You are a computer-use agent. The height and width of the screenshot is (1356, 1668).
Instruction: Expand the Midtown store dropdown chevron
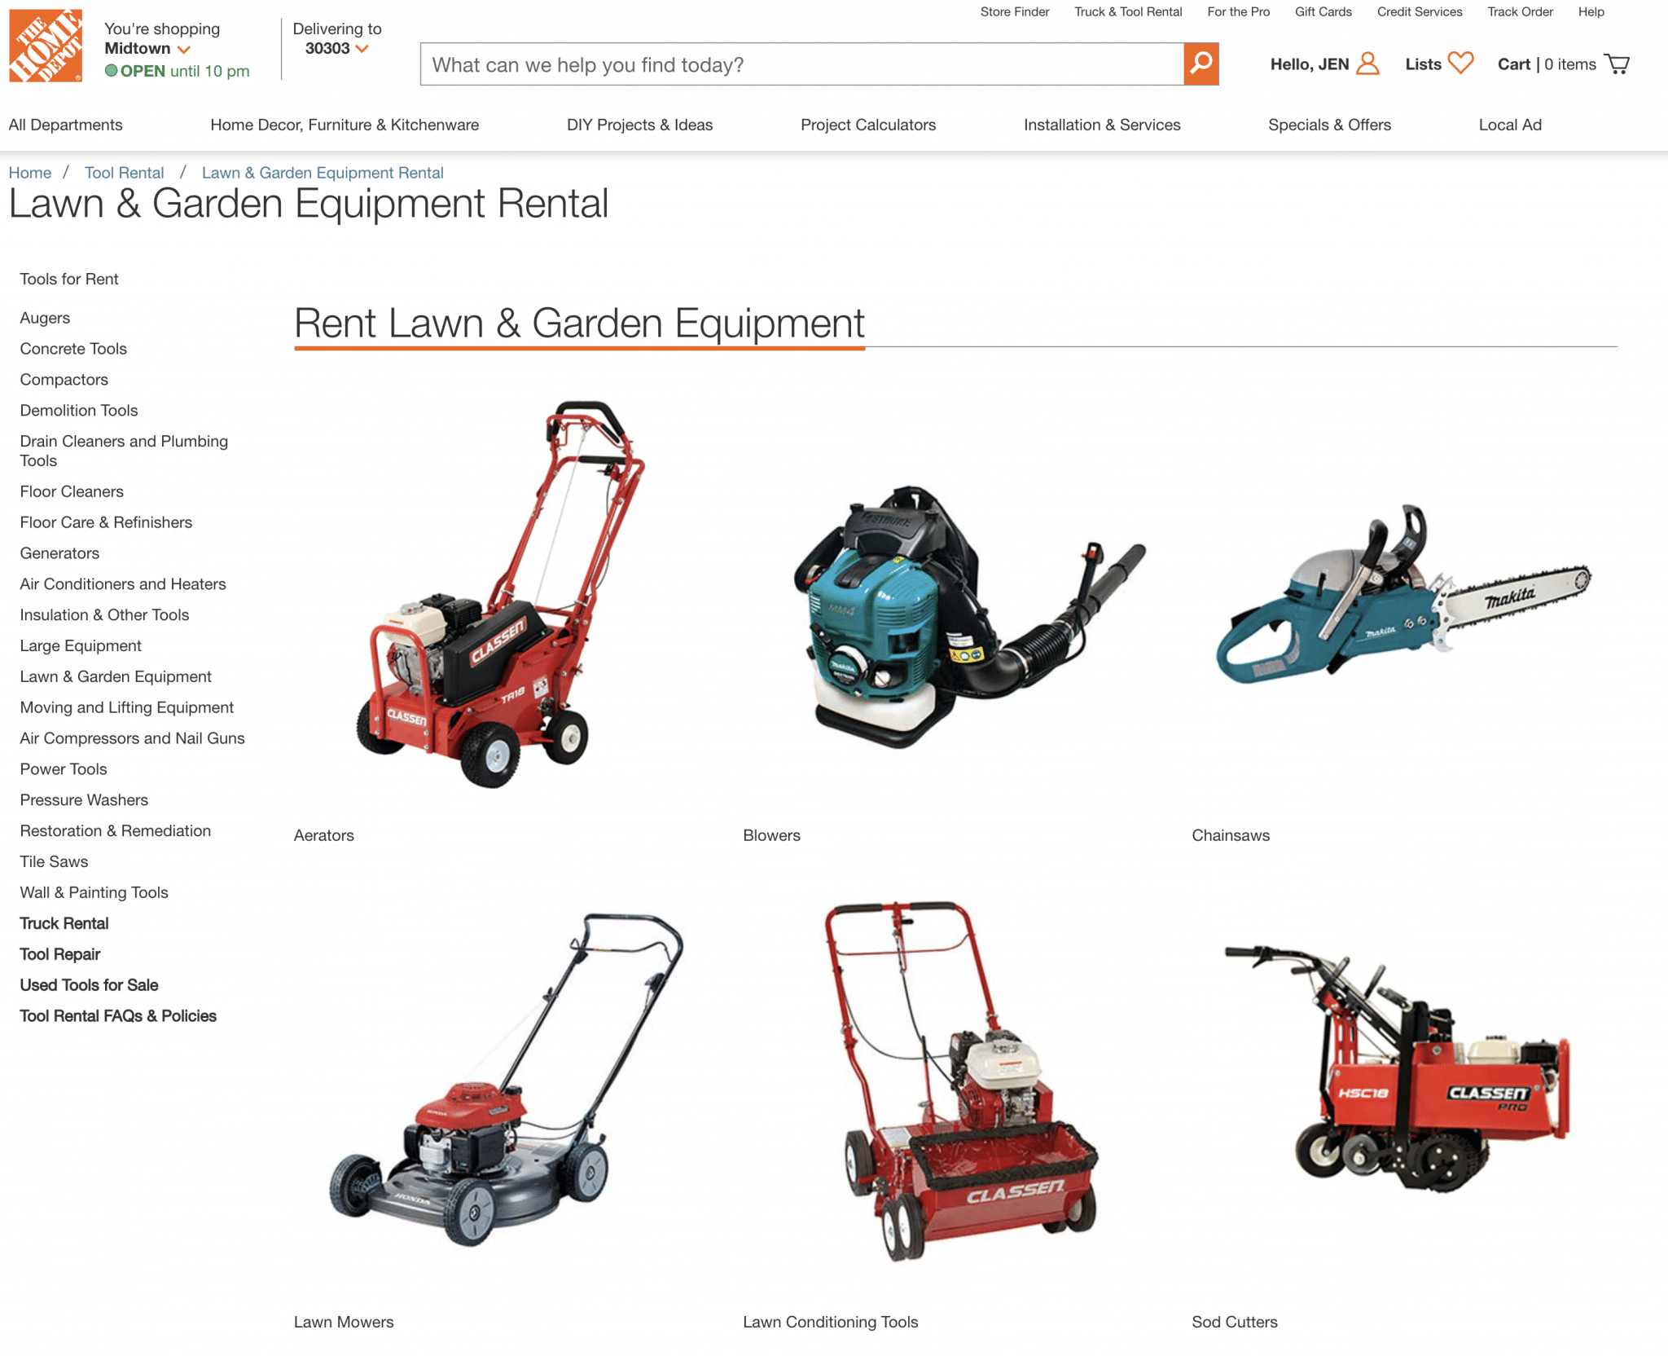[184, 50]
